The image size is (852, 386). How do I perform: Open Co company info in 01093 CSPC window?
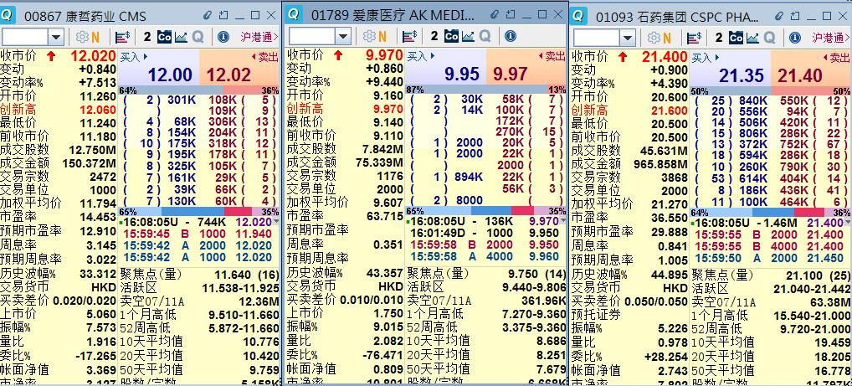pyautogui.click(x=736, y=37)
